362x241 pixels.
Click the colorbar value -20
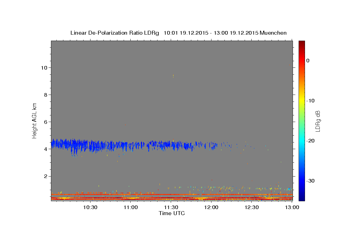311,141
